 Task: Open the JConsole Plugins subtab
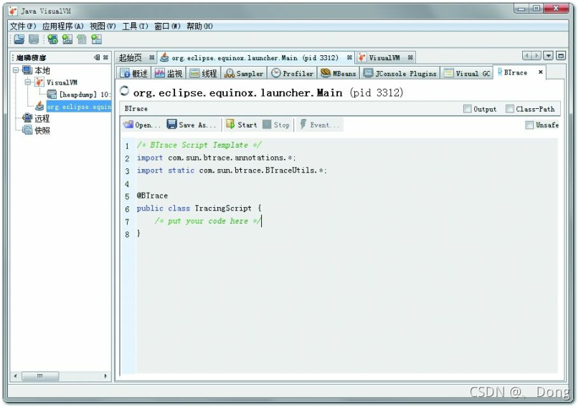400,73
